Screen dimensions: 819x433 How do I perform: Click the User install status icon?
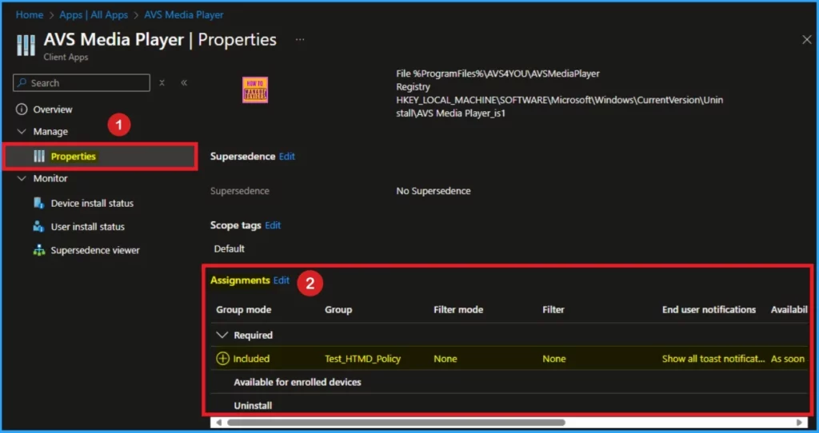click(38, 226)
